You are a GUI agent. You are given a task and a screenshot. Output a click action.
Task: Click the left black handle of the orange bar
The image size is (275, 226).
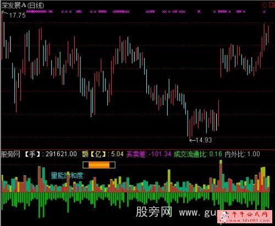coord(86,165)
